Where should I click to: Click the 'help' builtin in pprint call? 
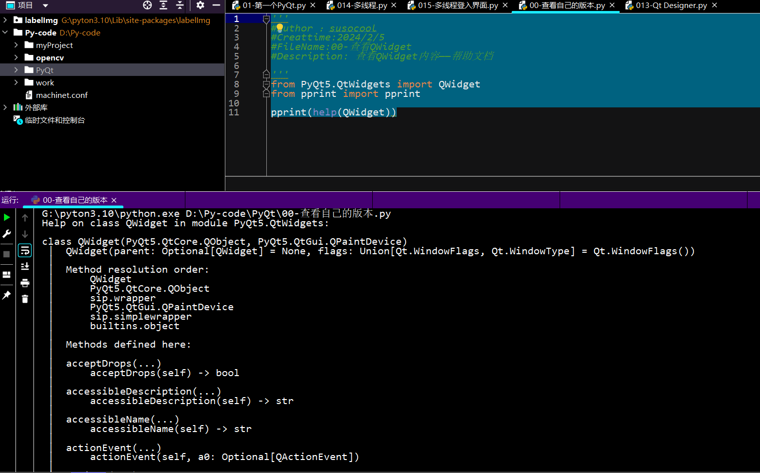pyautogui.click(x=325, y=112)
